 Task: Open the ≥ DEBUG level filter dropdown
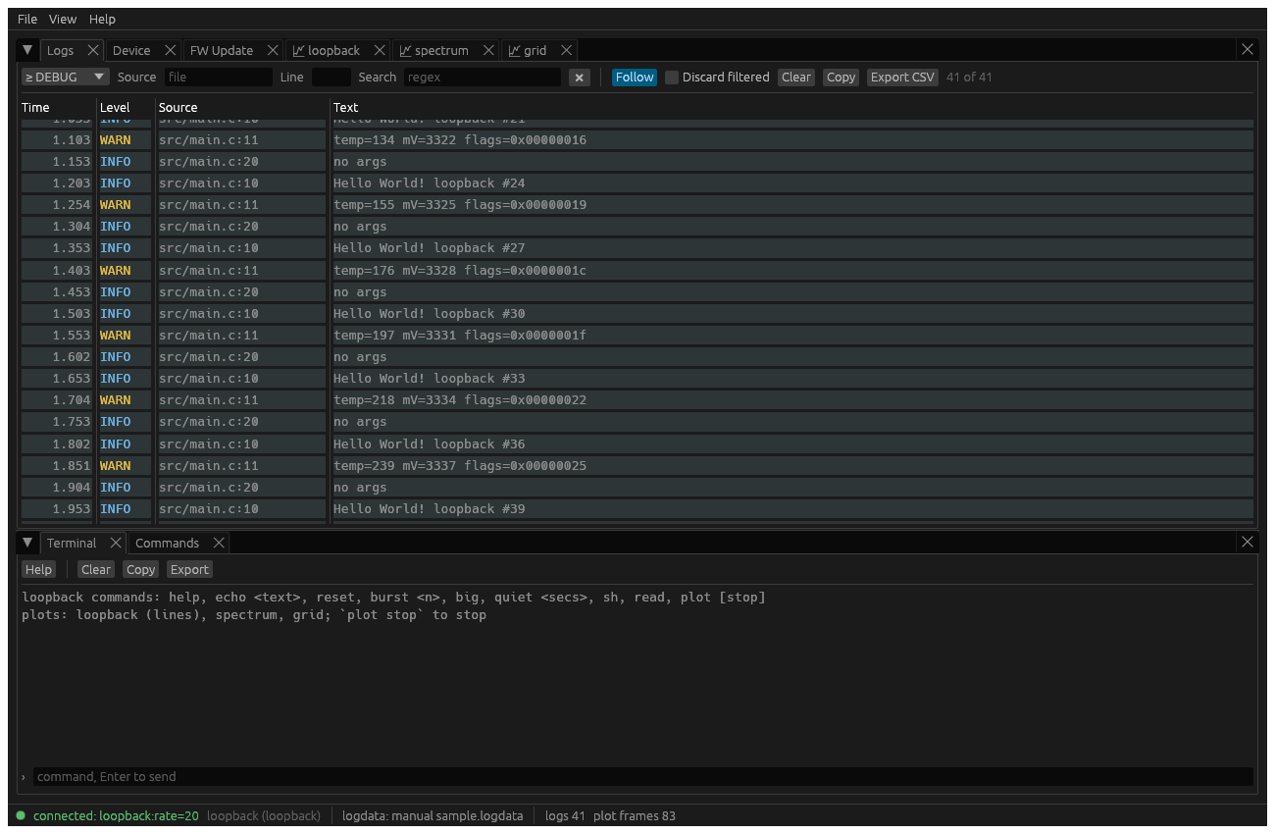(66, 78)
